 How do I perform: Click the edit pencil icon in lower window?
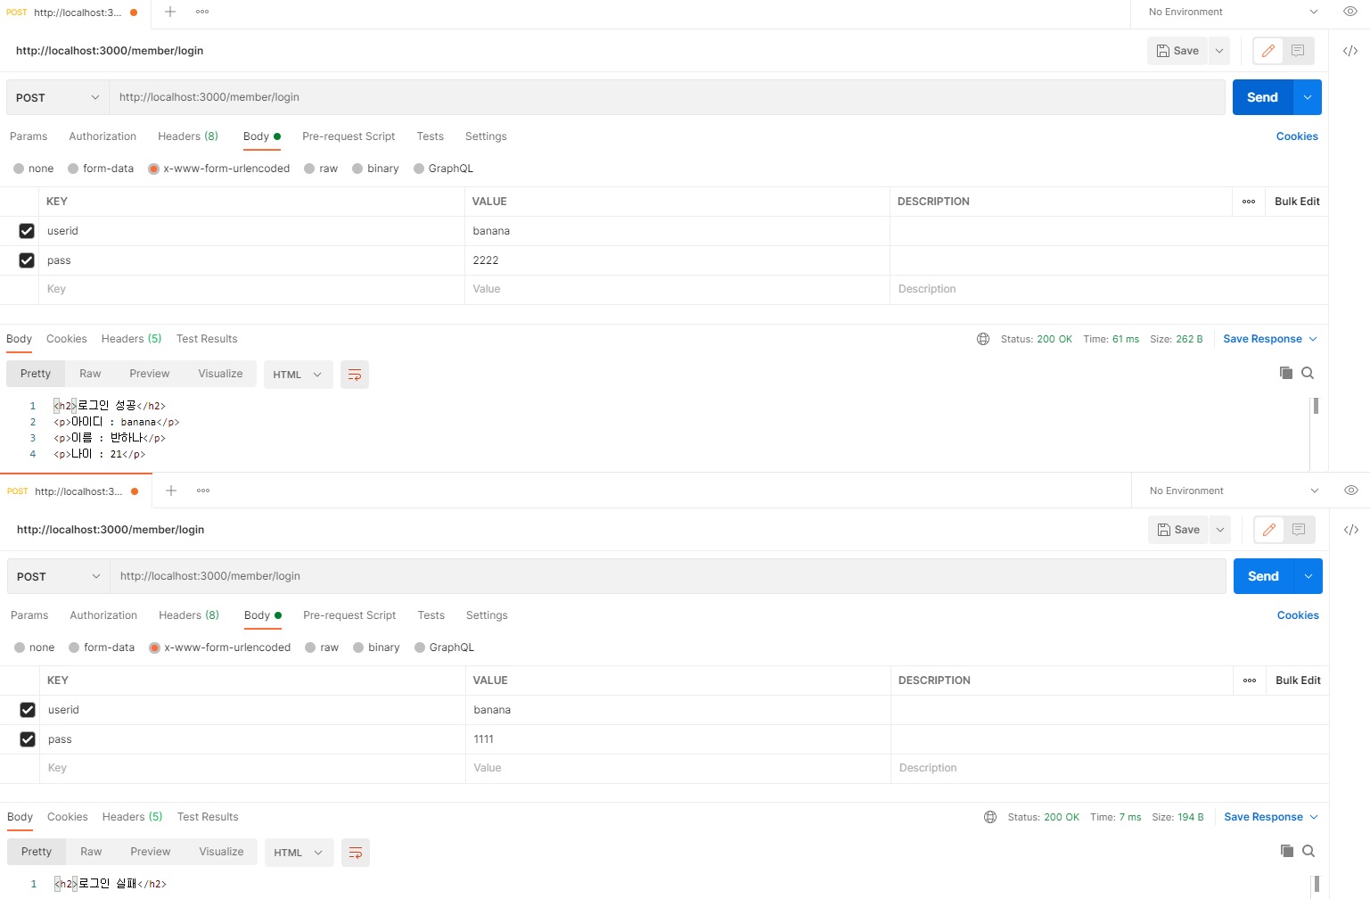[1268, 530]
